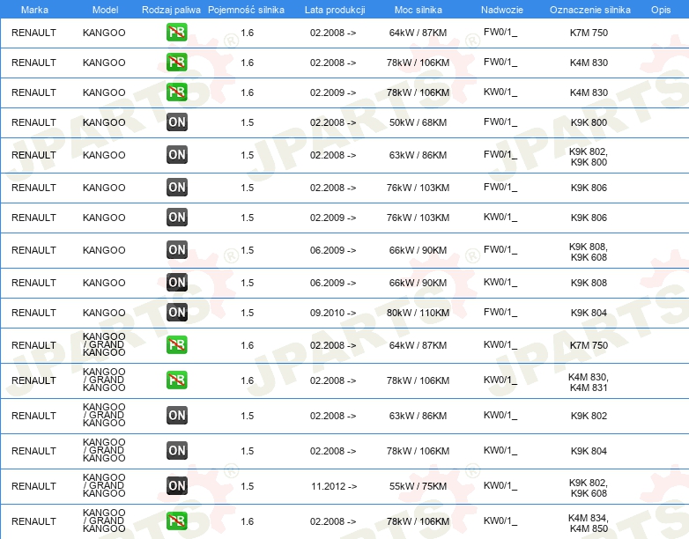Click the diesel ON icon in the 55kW / 75KM row
This screenshot has width=689, height=539.
tap(176, 485)
